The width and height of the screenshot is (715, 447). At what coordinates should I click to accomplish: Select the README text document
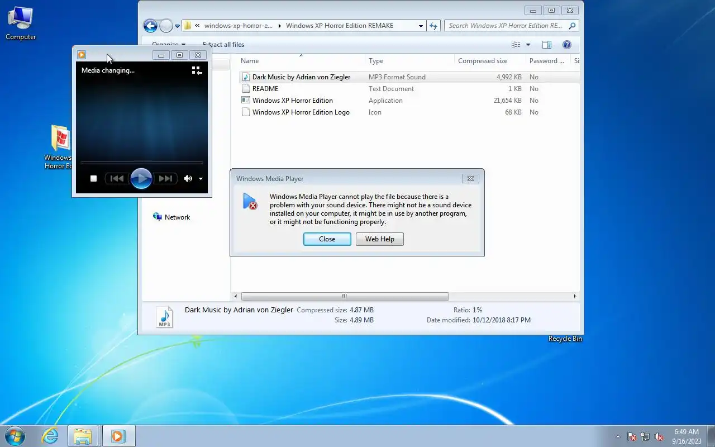[265, 89]
